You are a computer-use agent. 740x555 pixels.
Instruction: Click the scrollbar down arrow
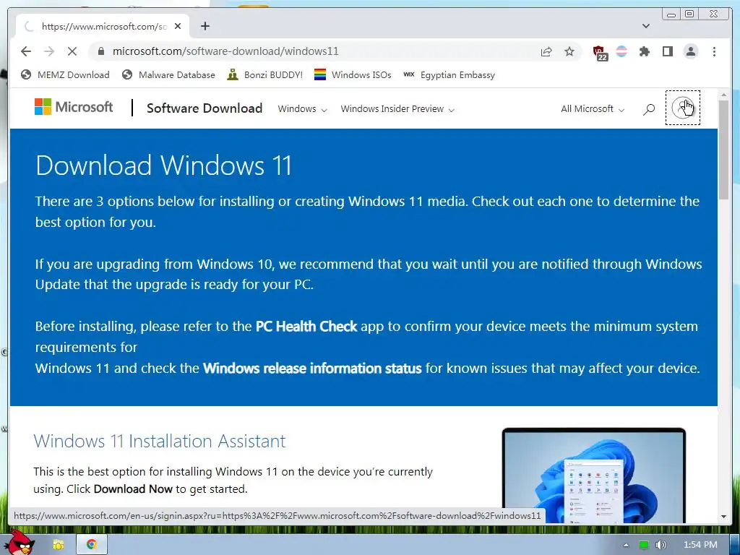click(723, 517)
